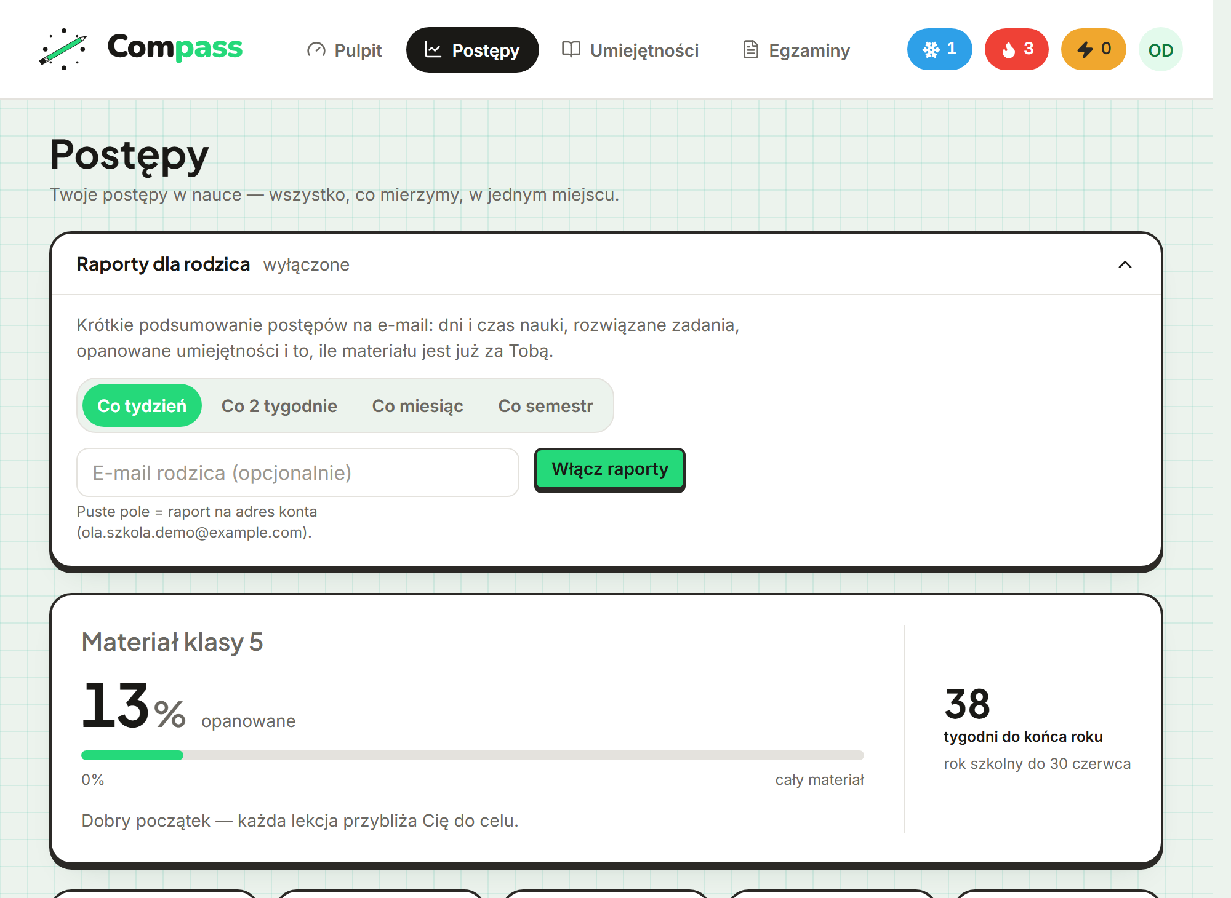Viewport: 1231px width, 898px height.
Task: Go to the Umiejętności tab
Action: coord(630,50)
